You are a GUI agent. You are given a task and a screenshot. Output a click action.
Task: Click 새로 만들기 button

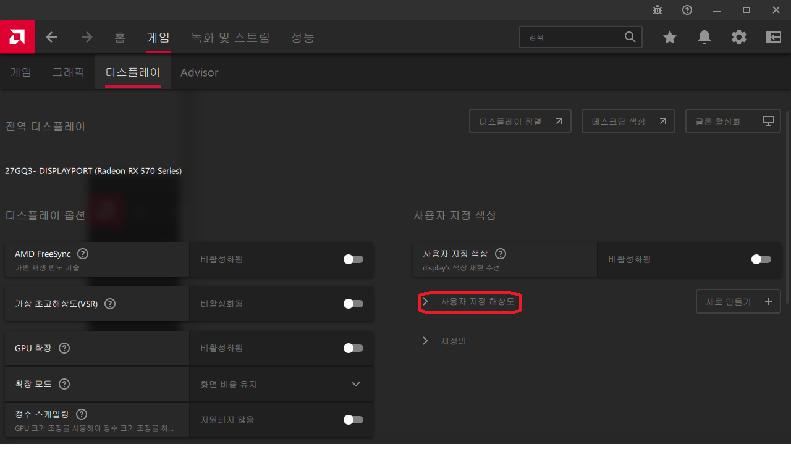(x=738, y=301)
